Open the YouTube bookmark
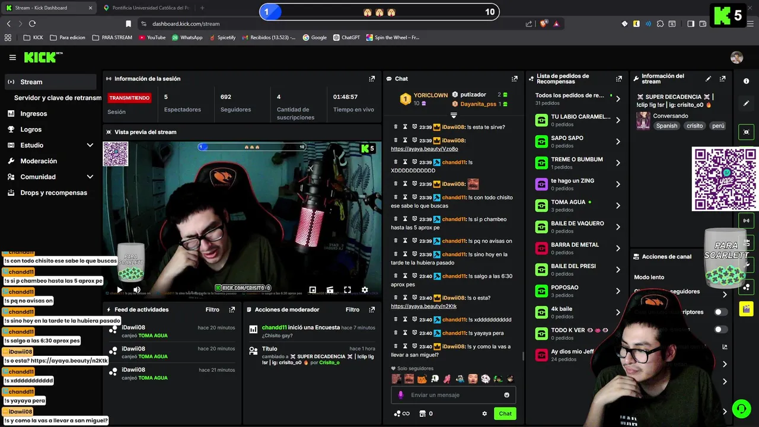The height and width of the screenshot is (427, 759). (152, 37)
